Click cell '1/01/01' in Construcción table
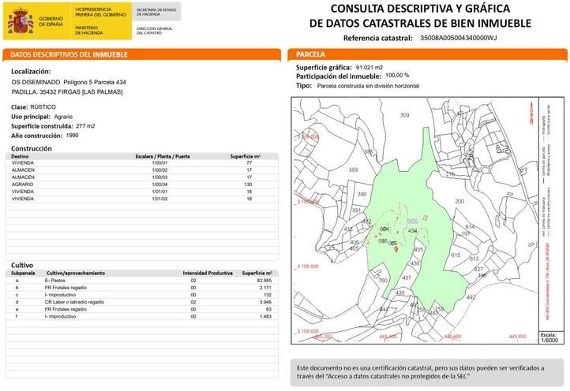The height and width of the screenshot is (391, 570). coord(159,192)
